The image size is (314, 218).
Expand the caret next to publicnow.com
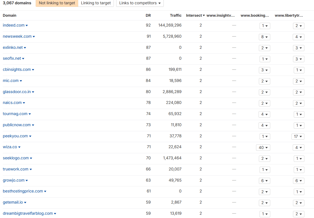tap(33, 125)
